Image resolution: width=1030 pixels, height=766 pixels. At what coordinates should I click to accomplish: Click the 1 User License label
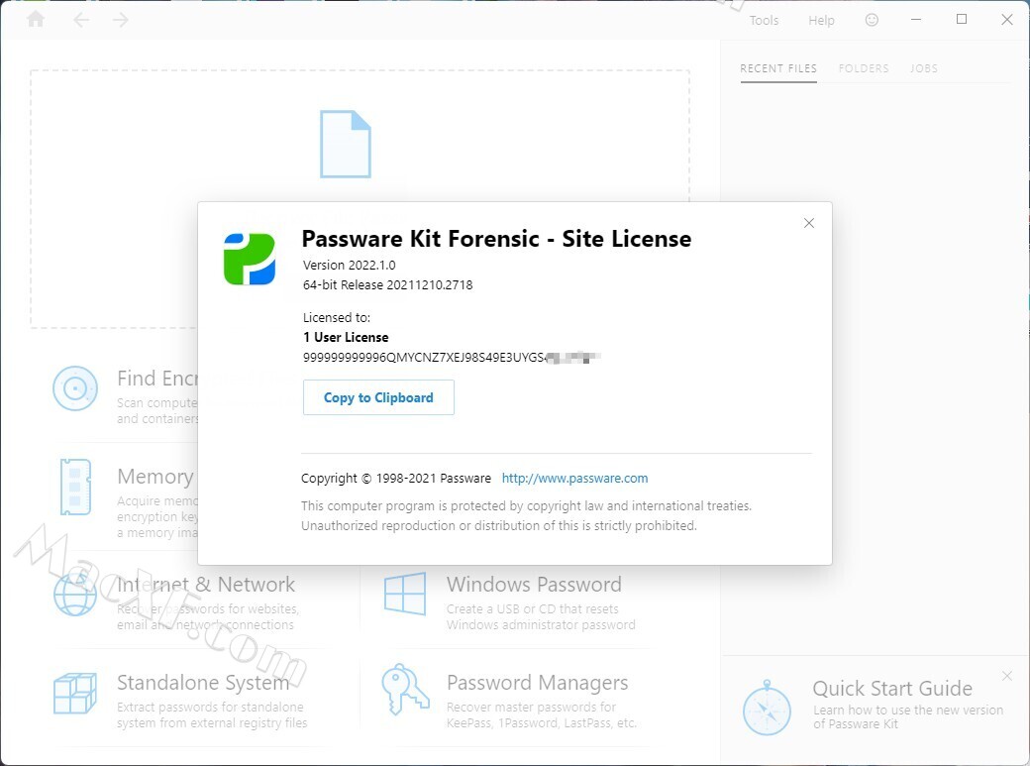[346, 337]
